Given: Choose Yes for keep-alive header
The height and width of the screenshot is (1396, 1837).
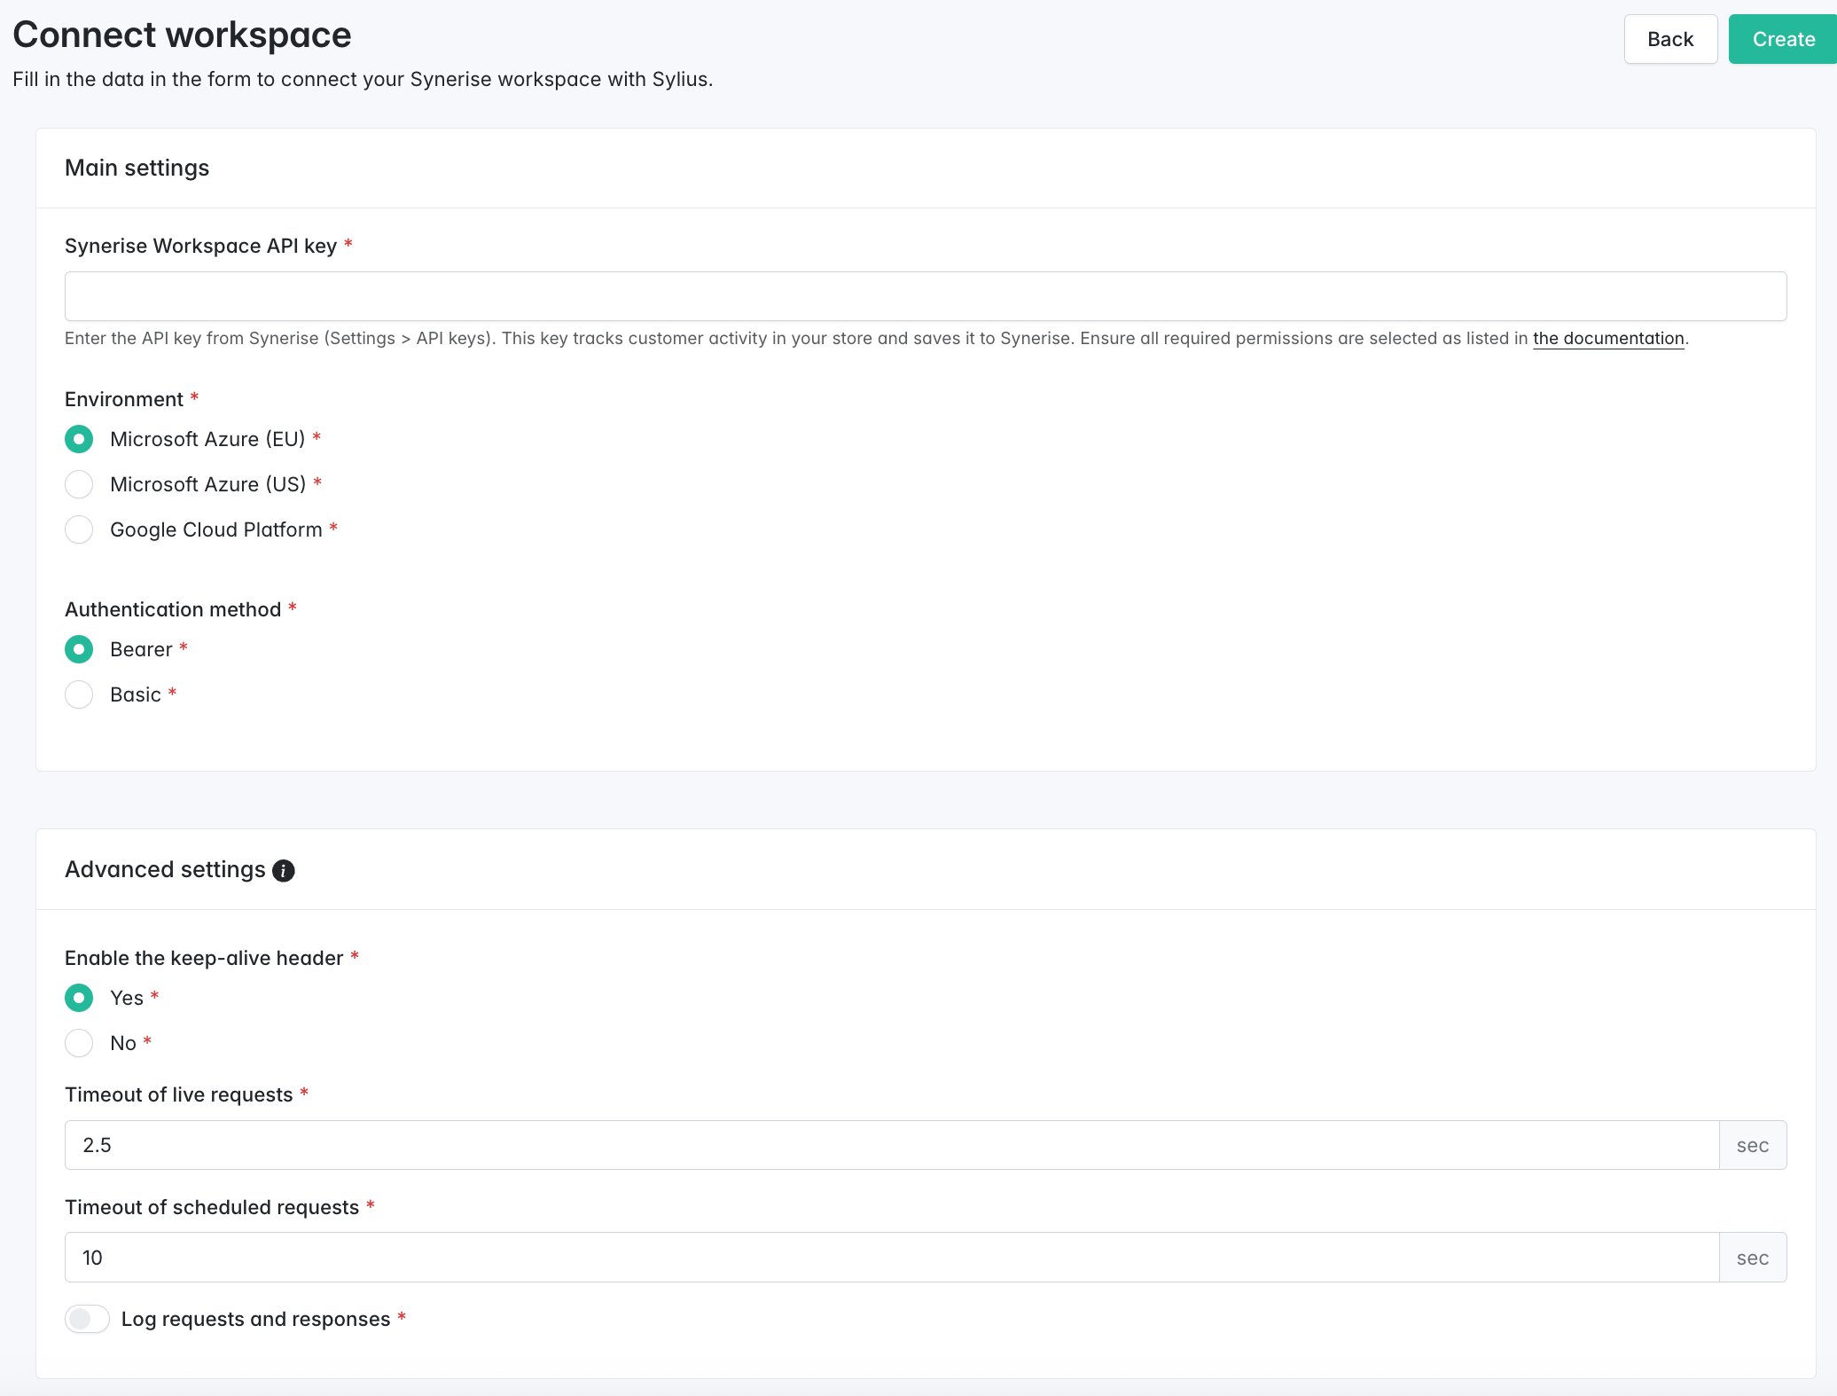Looking at the screenshot, I should (79, 998).
